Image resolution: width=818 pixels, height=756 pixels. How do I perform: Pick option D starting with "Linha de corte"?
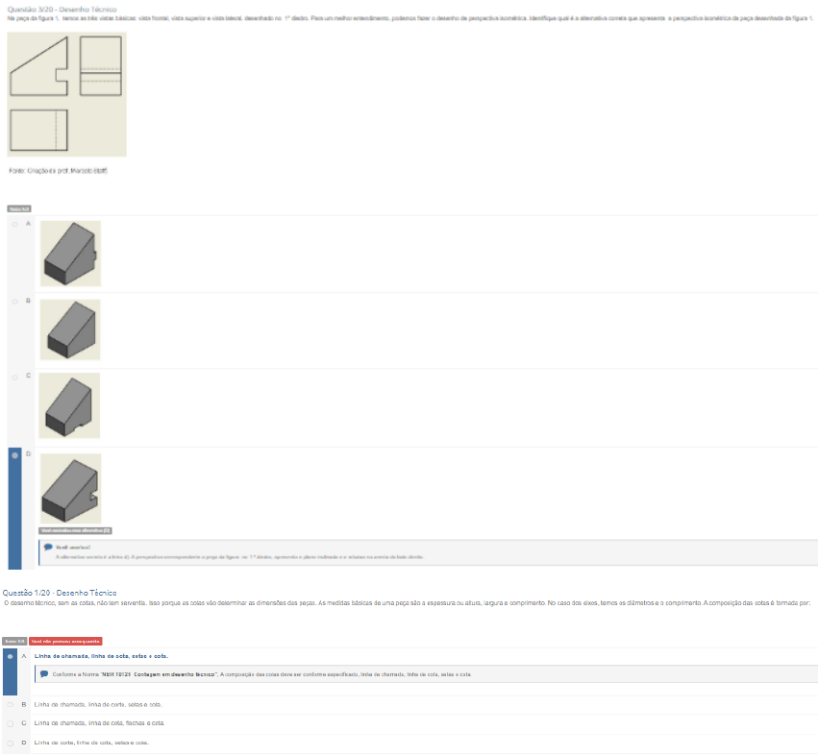pyautogui.click(x=11, y=743)
